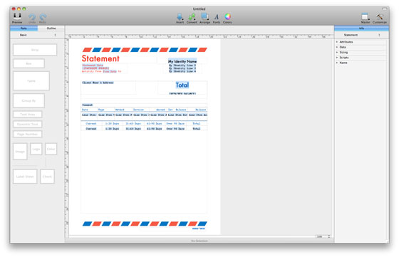Click the zoom percentage stepper
399x257 pixels.
[x=329, y=236]
